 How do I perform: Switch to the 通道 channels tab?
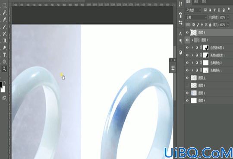coord(196,2)
